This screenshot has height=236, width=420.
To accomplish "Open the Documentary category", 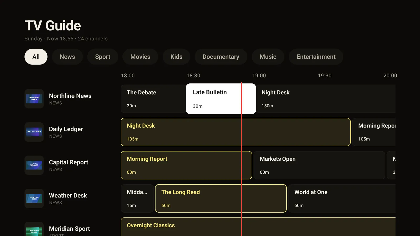I will pos(221,57).
